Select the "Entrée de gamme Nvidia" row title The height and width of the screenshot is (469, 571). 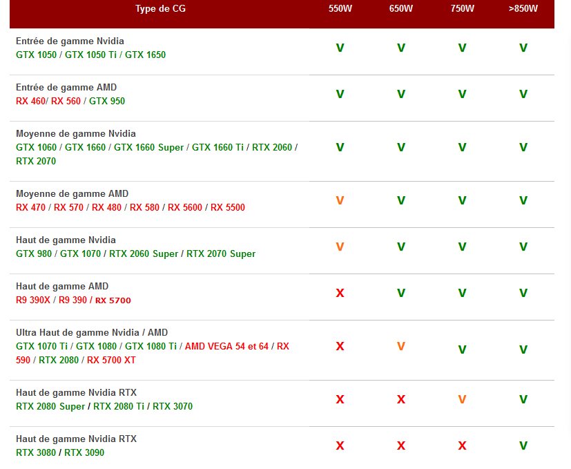70,41
